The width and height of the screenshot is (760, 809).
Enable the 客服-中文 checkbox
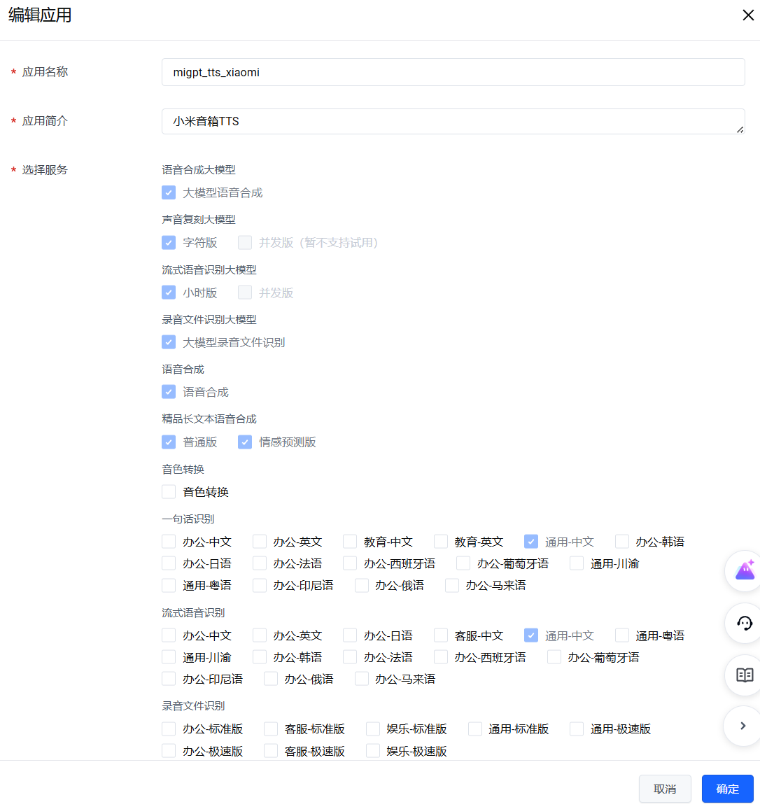tap(441, 635)
